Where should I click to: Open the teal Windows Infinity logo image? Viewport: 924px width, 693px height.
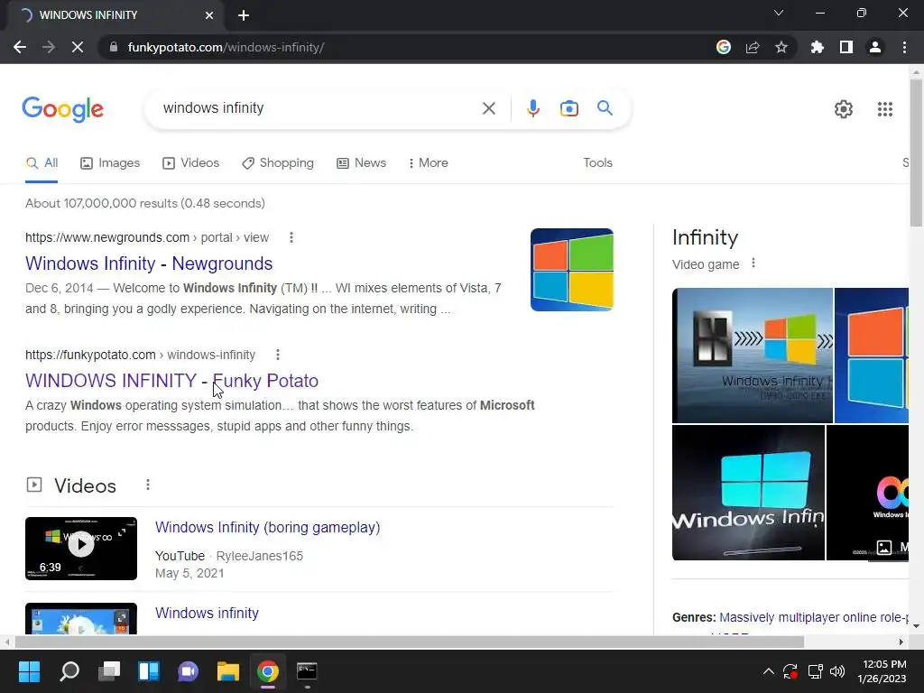pos(748,493)
